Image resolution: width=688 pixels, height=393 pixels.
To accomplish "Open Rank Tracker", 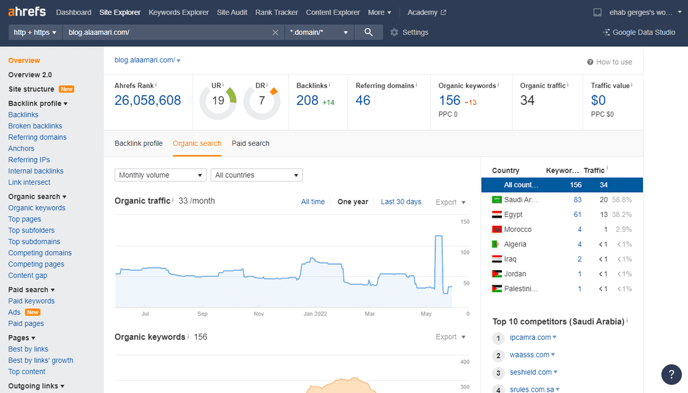I will point(276,12).
